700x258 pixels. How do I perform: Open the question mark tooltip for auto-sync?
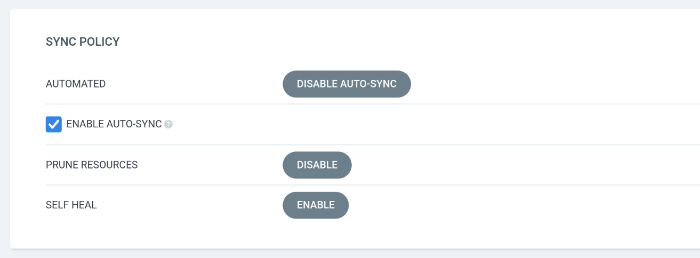168,125
